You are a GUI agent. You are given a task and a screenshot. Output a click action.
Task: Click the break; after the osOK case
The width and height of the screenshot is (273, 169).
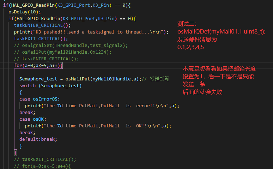point(27,133)
